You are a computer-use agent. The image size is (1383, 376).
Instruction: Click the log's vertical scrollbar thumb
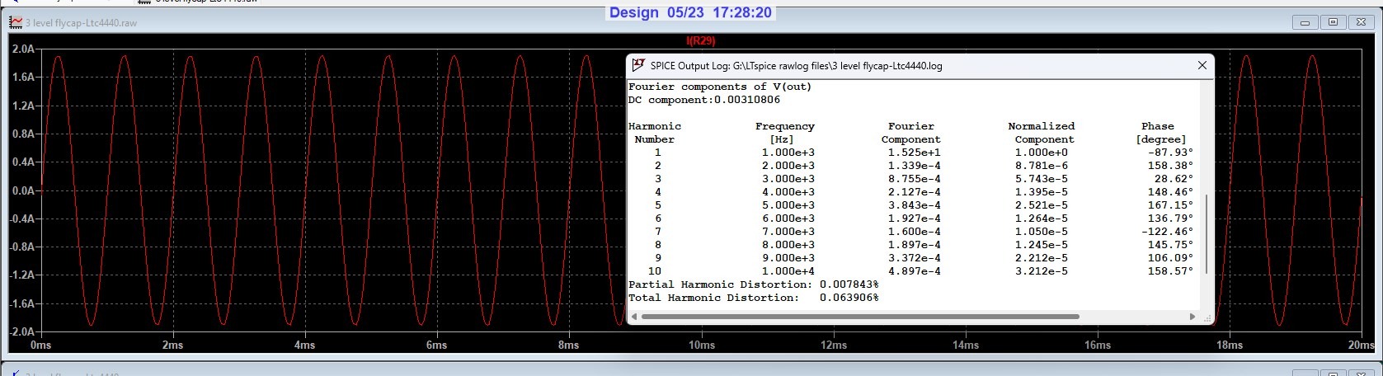pos(1207,235)
